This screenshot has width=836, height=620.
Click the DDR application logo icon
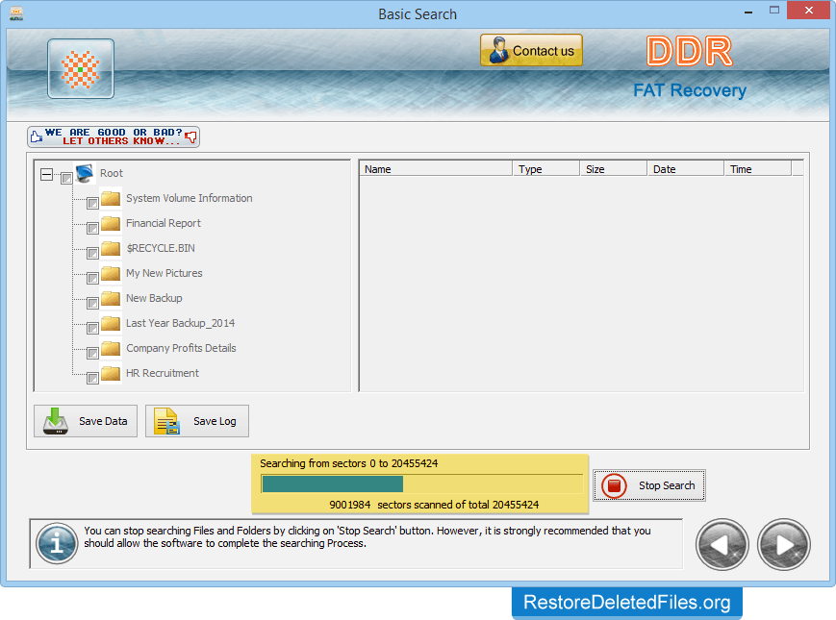coord(81,68)
